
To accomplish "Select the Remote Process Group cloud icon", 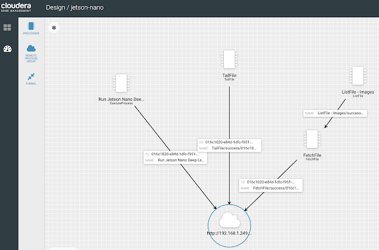I will pyautogui.click(x=31, y=49).
